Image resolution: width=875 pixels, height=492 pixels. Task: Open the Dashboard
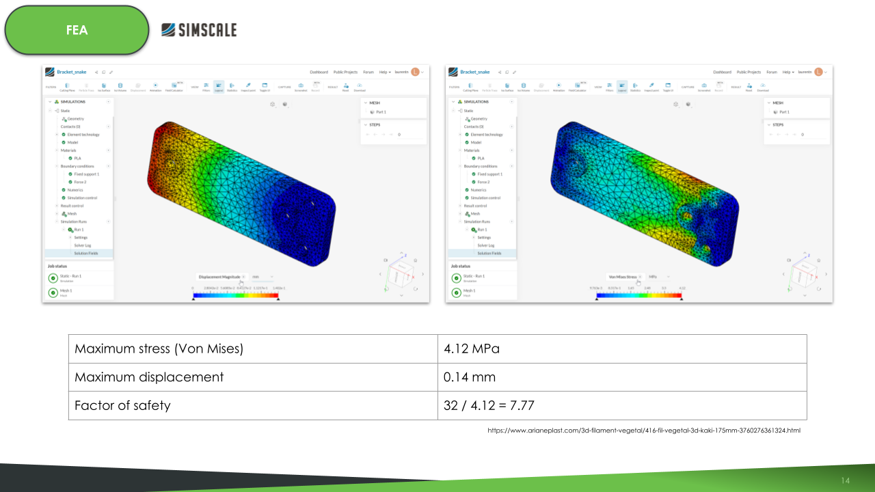tap(319, 71)
